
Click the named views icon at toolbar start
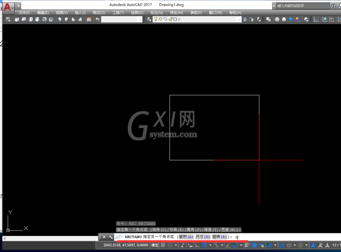8,20
